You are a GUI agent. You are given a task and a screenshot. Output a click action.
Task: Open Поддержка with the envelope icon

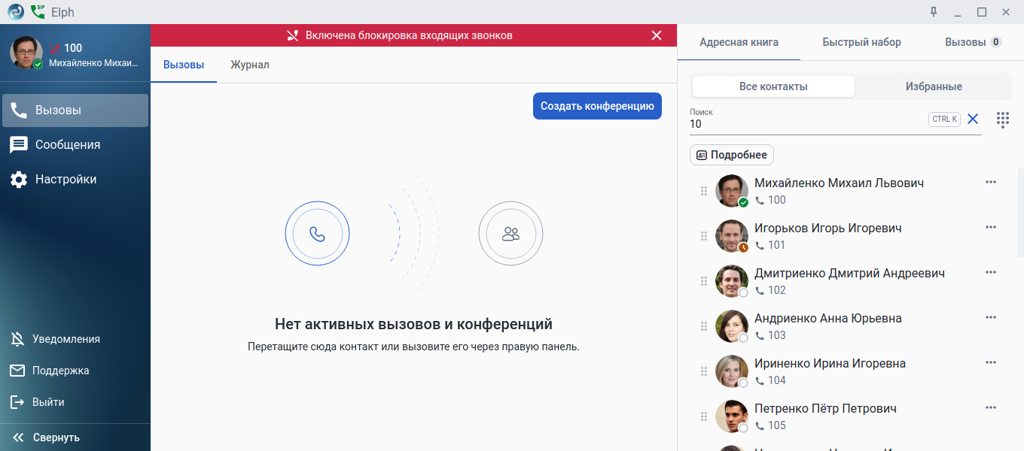point(75,371)
